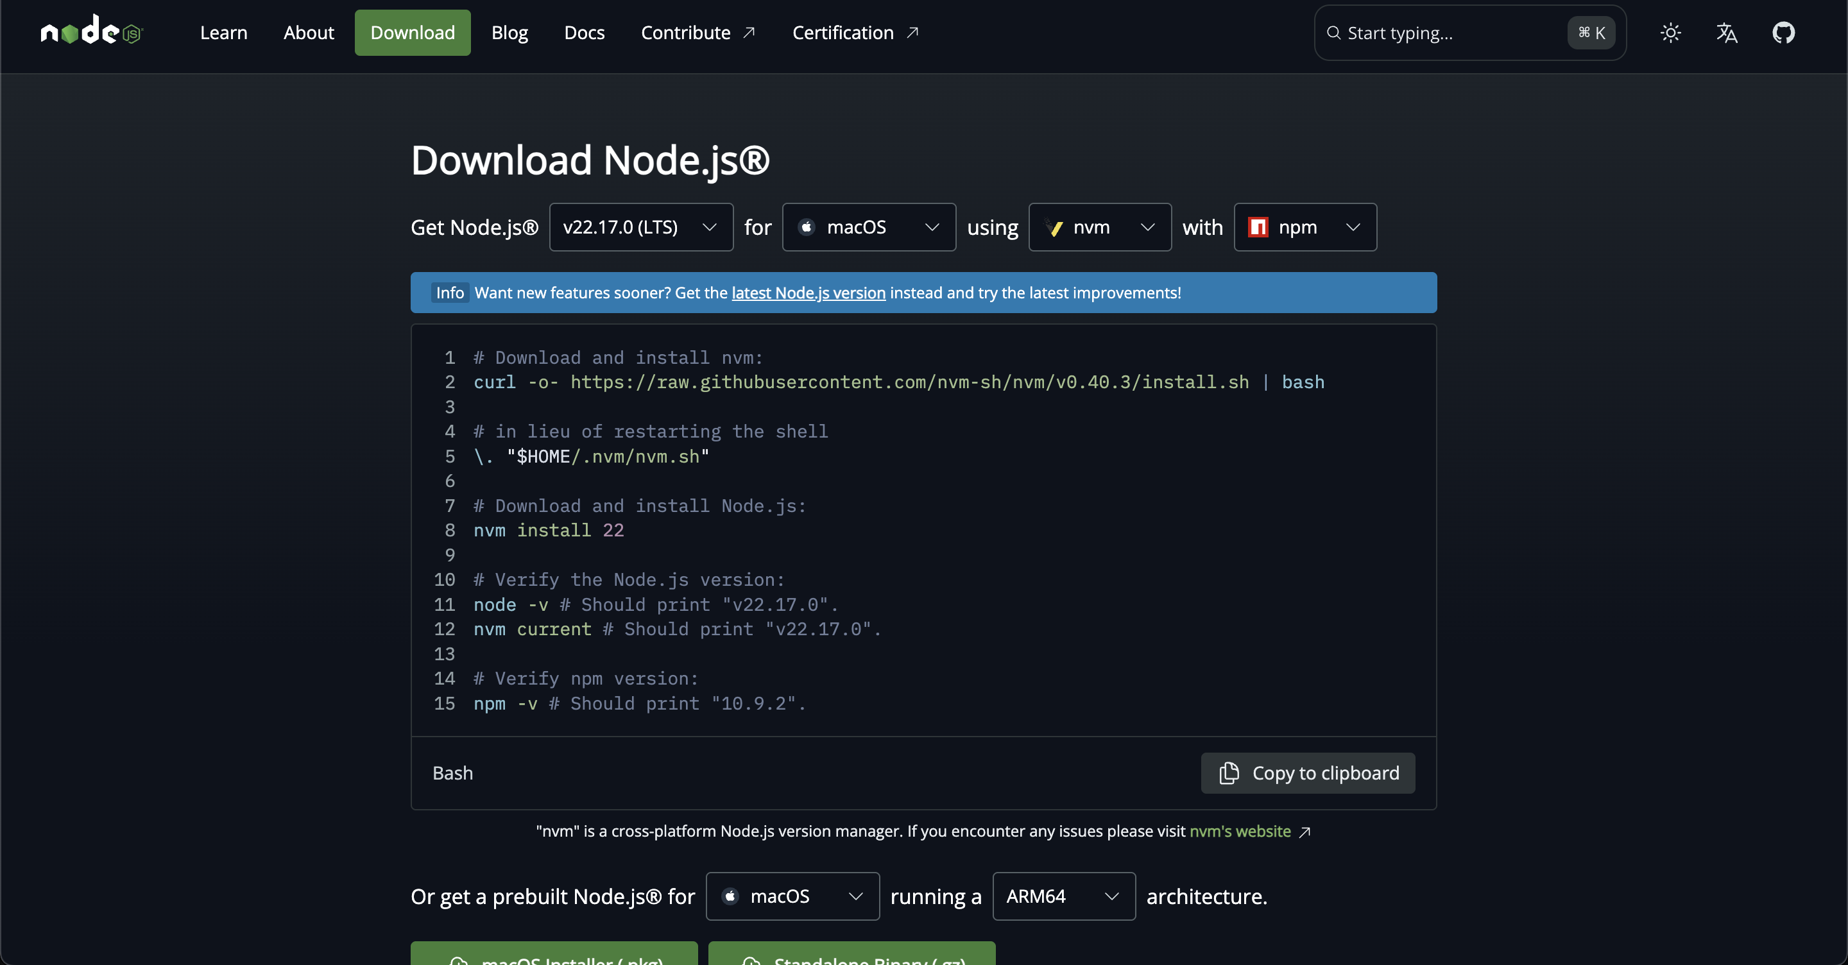Copy the code to clipboard
The width and height of the screenshot is (1848, 965).
tap(1307, 773)
